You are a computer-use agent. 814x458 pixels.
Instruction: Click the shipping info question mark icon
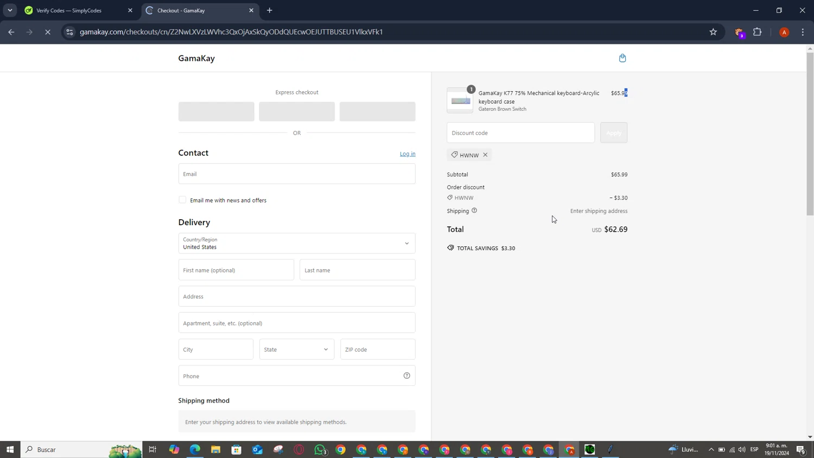(x=474, y=211)
